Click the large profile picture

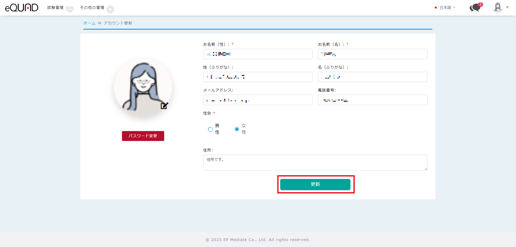tap(143, 87)
